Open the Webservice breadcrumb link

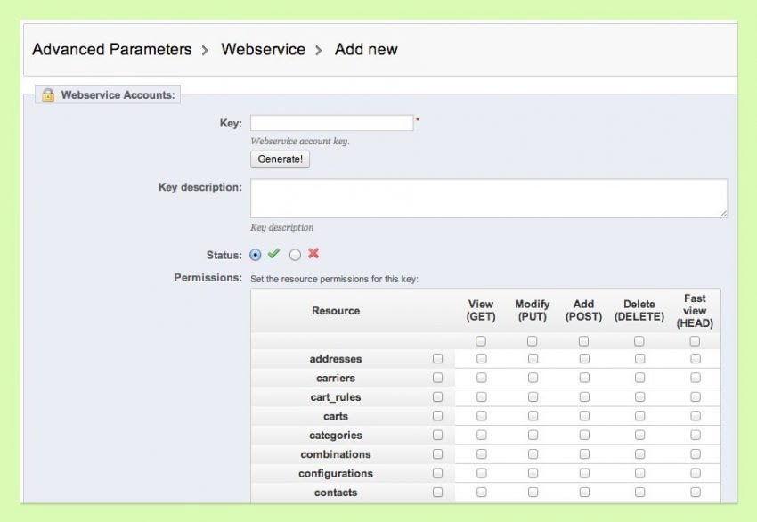coord(263,49)
